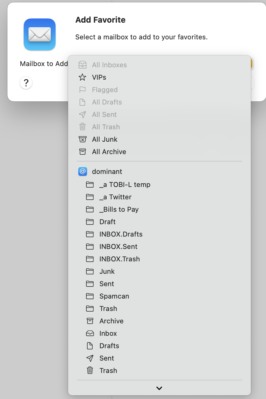Click the blue @ icon beside dominant
This screenshot has width=266, height=399.
point(82,171)
